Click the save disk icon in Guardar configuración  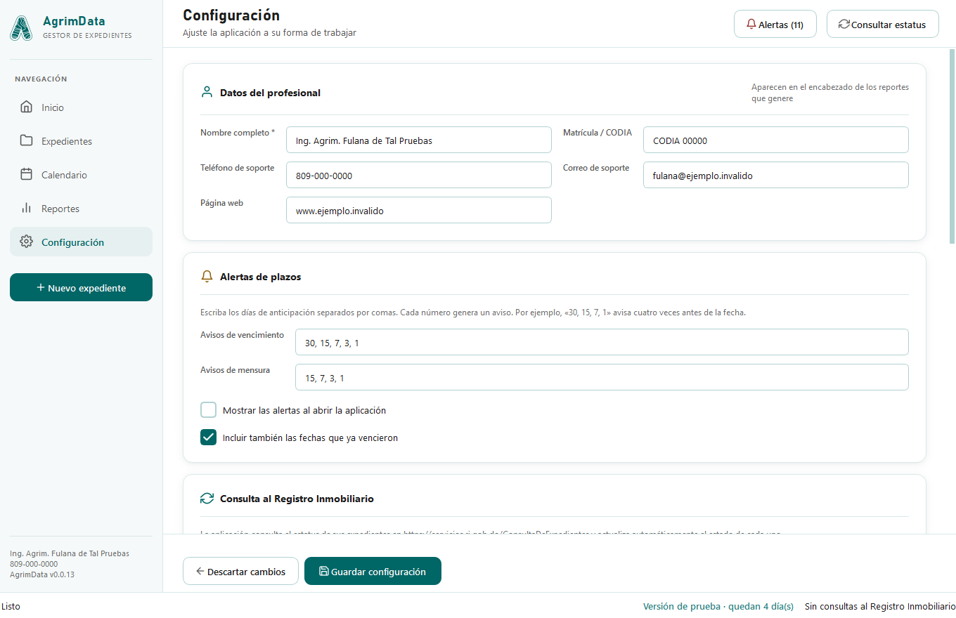pos(324,572)
